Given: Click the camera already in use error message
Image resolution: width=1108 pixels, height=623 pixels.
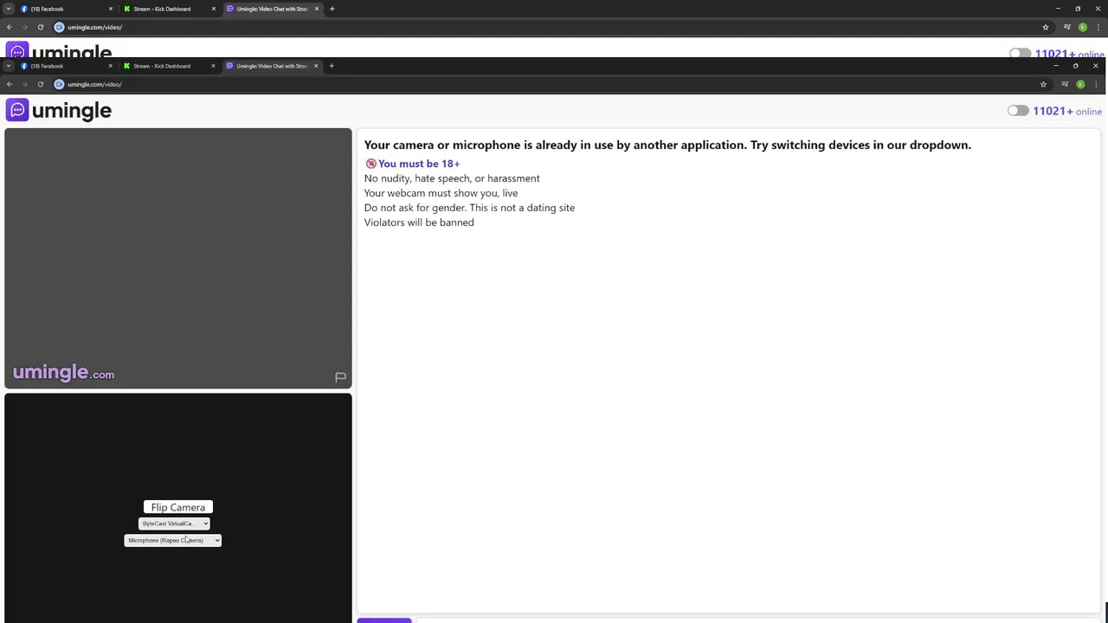Looking at the screenshot, I should (x=667, y=145).
